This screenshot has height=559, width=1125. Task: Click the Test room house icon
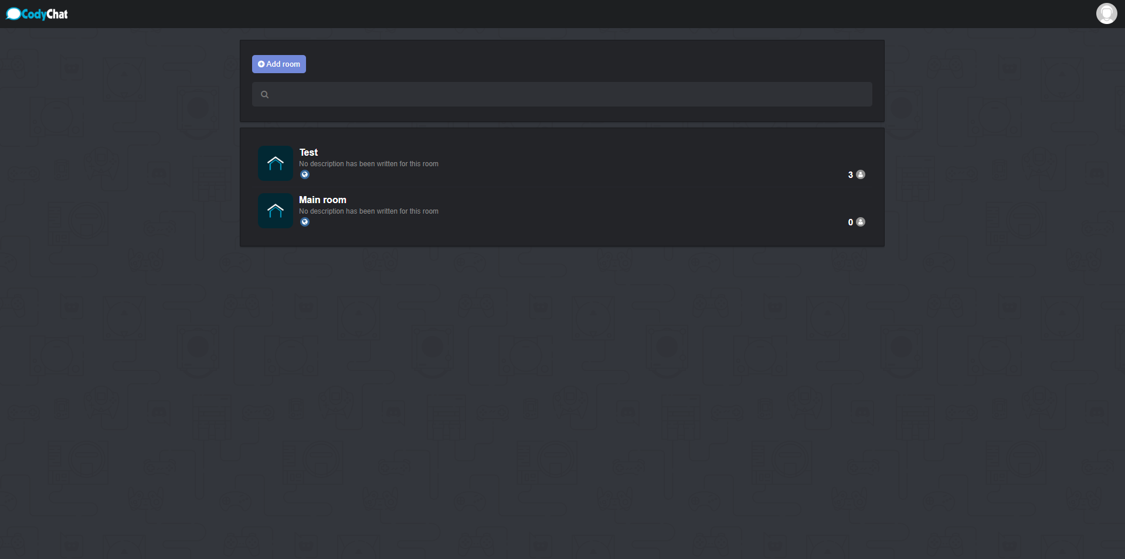coord(276,163)
